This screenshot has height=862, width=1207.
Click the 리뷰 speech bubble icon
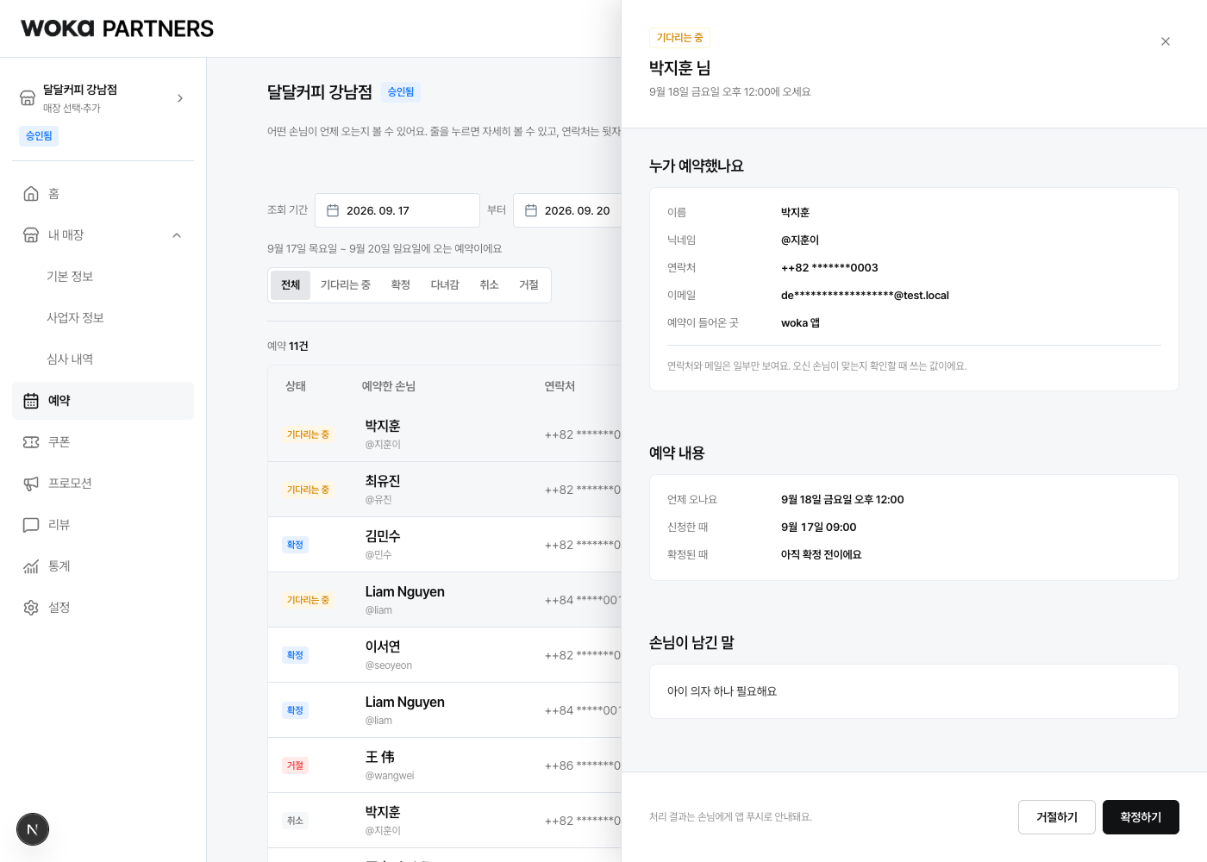(31, 525)
